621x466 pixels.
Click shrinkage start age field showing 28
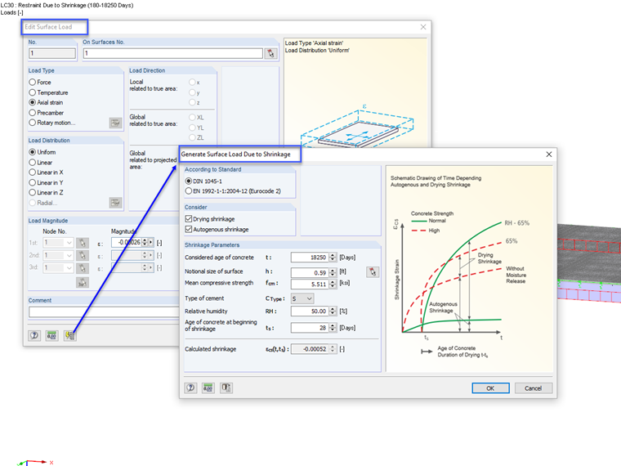(310, 328)
